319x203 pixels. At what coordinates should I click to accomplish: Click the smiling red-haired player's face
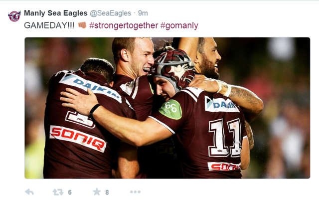pos(141,58)
